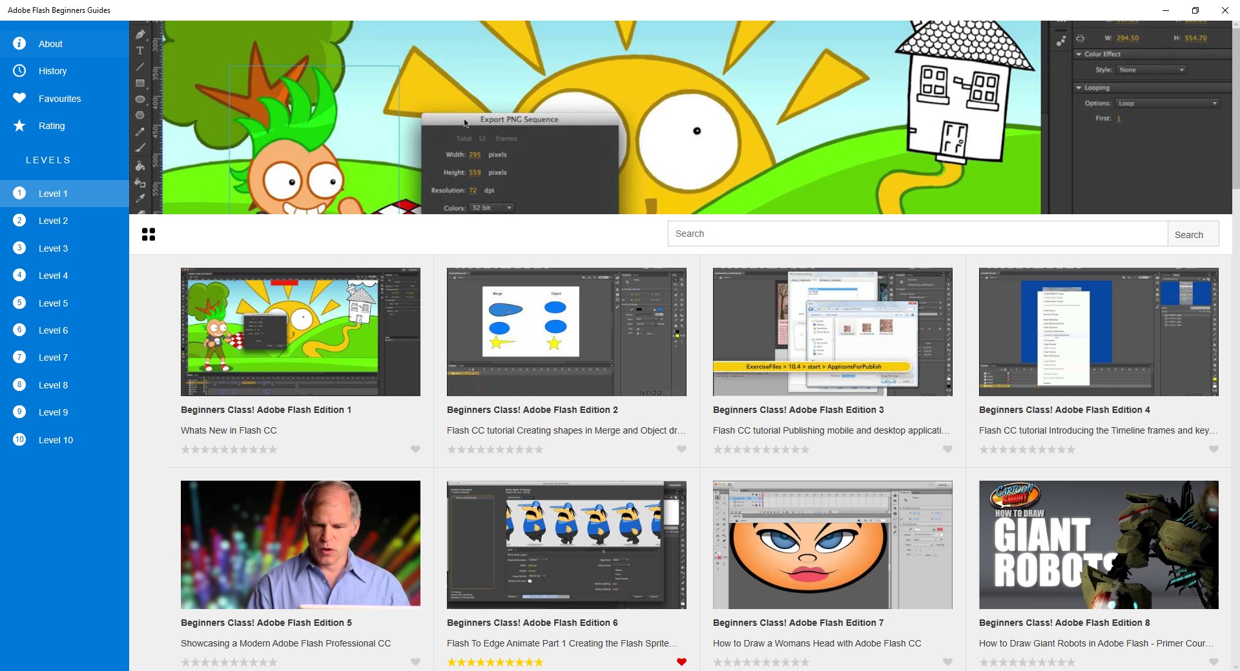Click description 'Showcasing a Modern Adobe Flash Professional CC'

click(285, 643)
